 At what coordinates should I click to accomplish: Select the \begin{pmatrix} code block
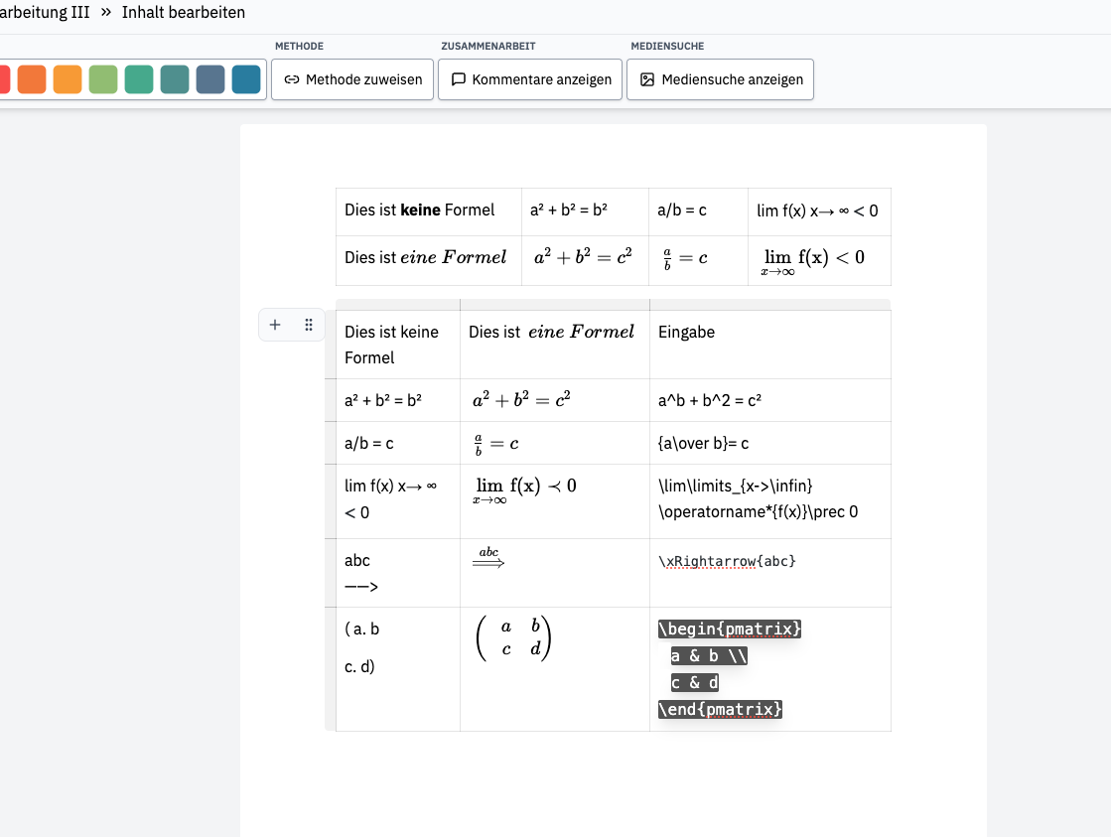pos(730,628)
